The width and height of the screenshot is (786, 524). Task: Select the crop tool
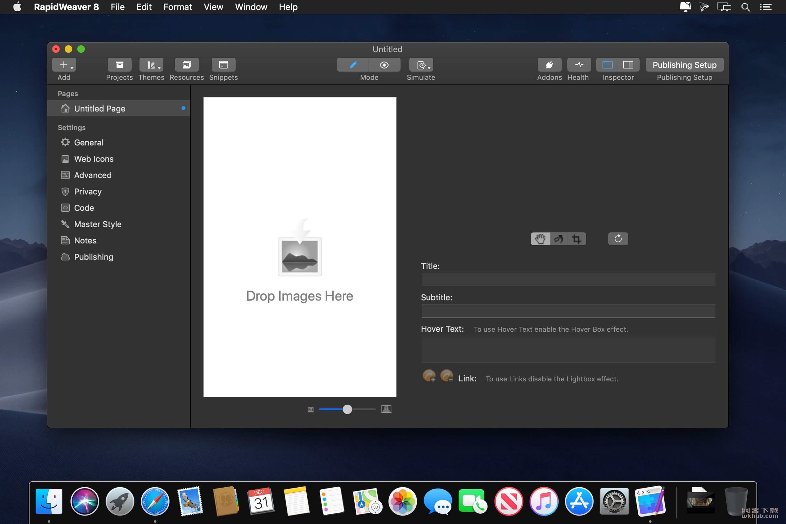coord(576,239)
